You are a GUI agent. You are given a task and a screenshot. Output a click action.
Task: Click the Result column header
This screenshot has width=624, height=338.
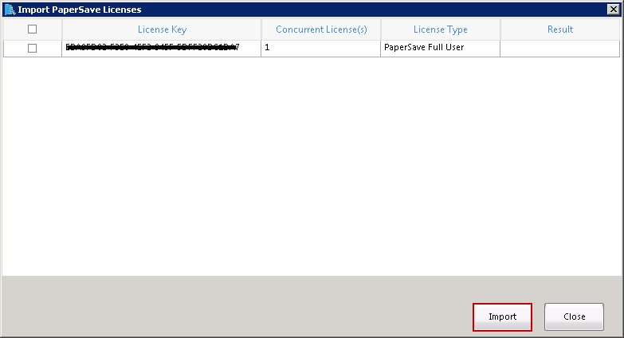560,29
